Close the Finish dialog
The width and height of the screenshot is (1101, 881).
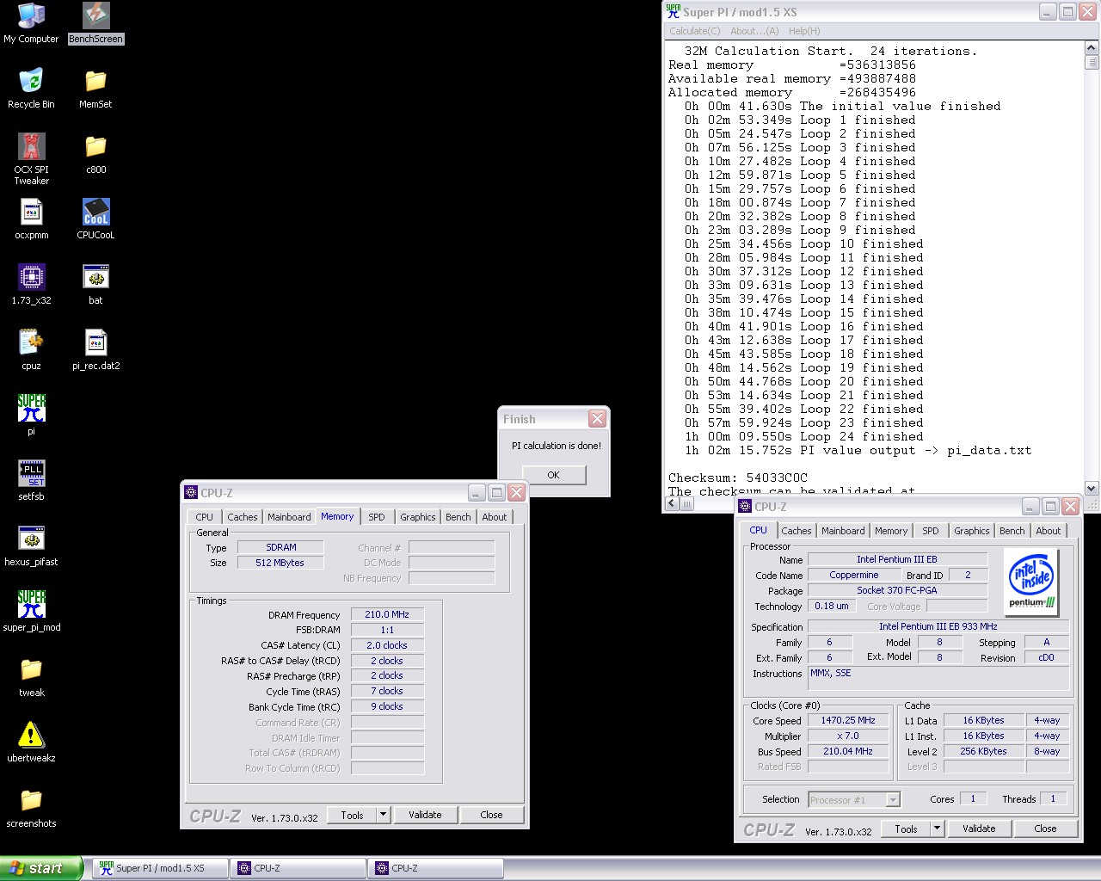[597, 419]
